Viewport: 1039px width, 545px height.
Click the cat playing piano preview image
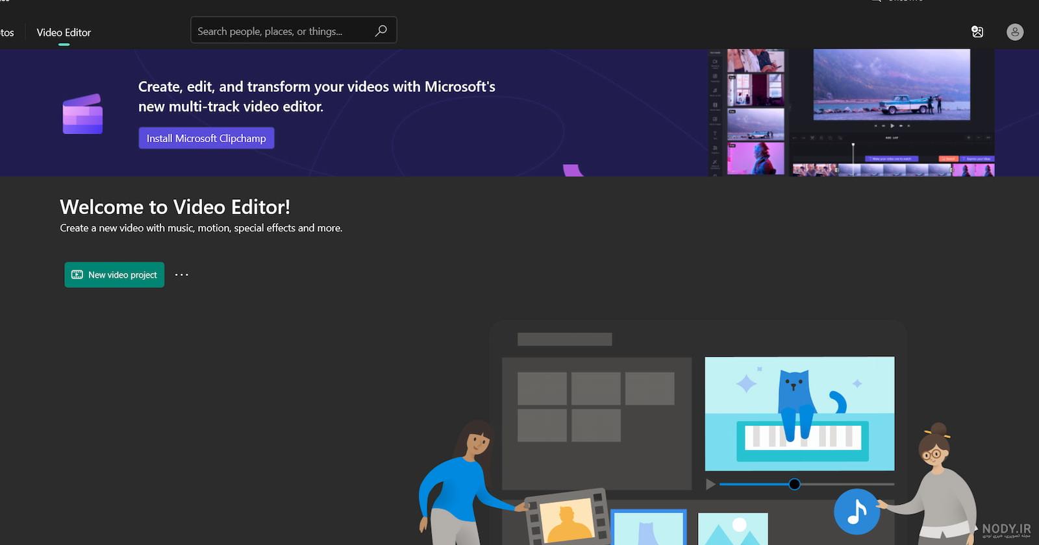pyautogui.click(x=799, y=413)
